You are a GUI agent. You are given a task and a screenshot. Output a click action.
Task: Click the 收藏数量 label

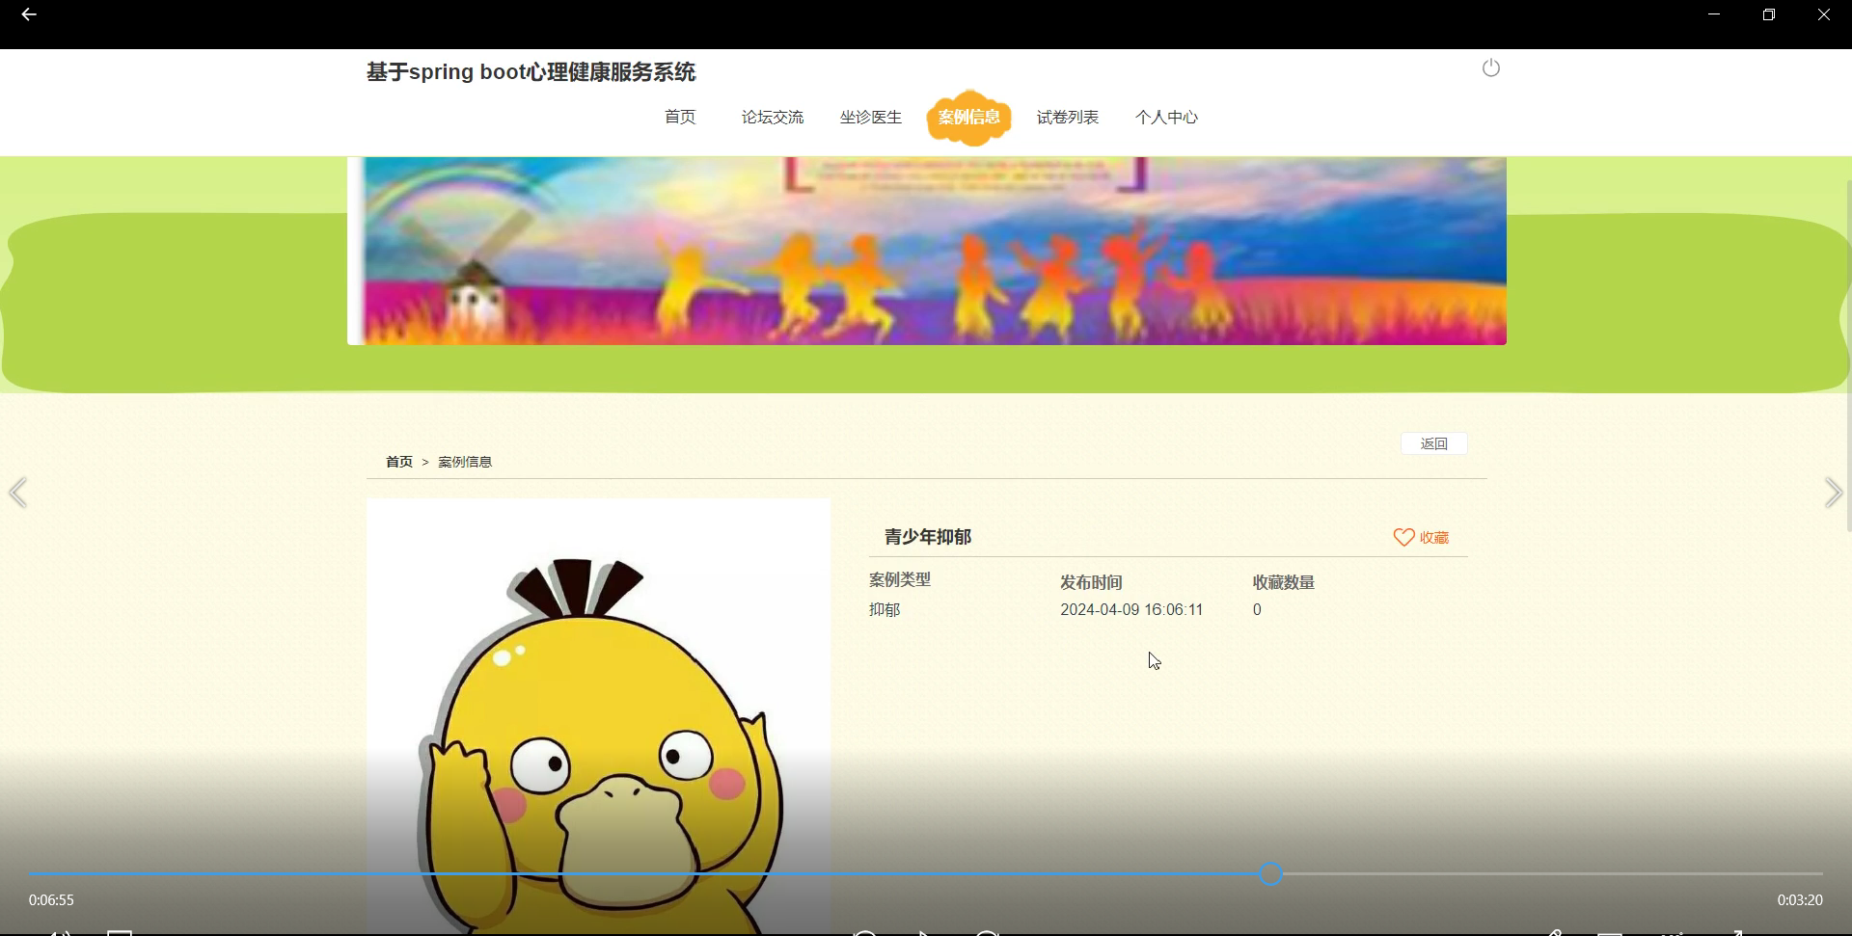coord(1284,582)
